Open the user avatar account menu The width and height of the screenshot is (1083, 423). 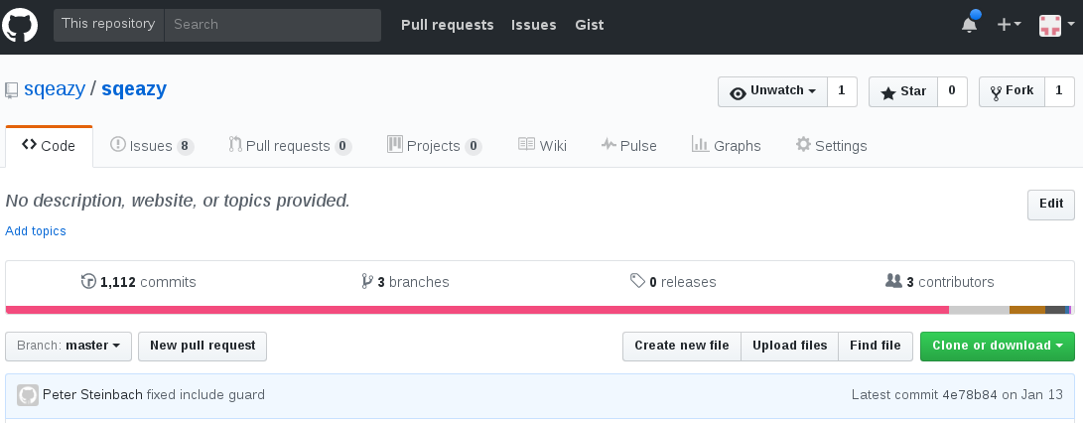(1057, 26)
